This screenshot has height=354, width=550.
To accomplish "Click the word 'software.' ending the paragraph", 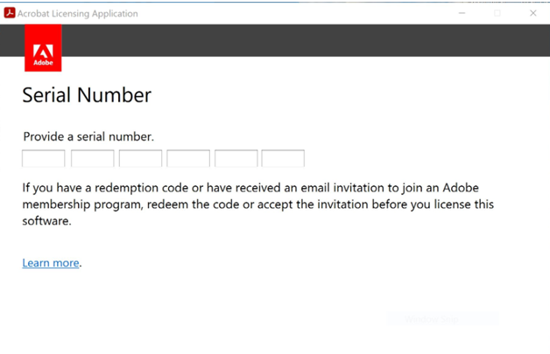I will tap(46, 221).
